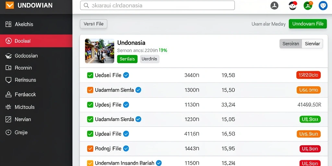Viewport: 332px width, 166px height.
Task: Select the Akelchis sidebar icon
Action: pyautogui.click(x=8, y=24)
